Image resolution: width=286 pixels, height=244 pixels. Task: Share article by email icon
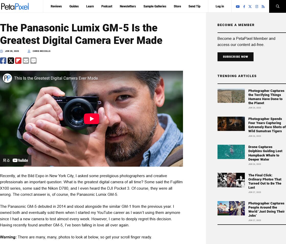[x=26, y=61]
